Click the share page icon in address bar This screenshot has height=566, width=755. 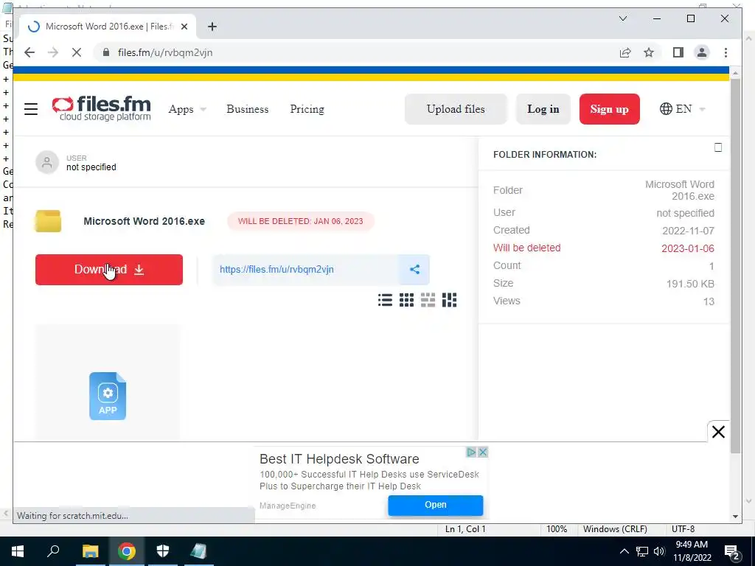pyautogui.click(x=625, y=52)
